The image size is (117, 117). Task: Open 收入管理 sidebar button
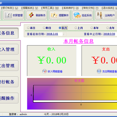click(9, 49)
